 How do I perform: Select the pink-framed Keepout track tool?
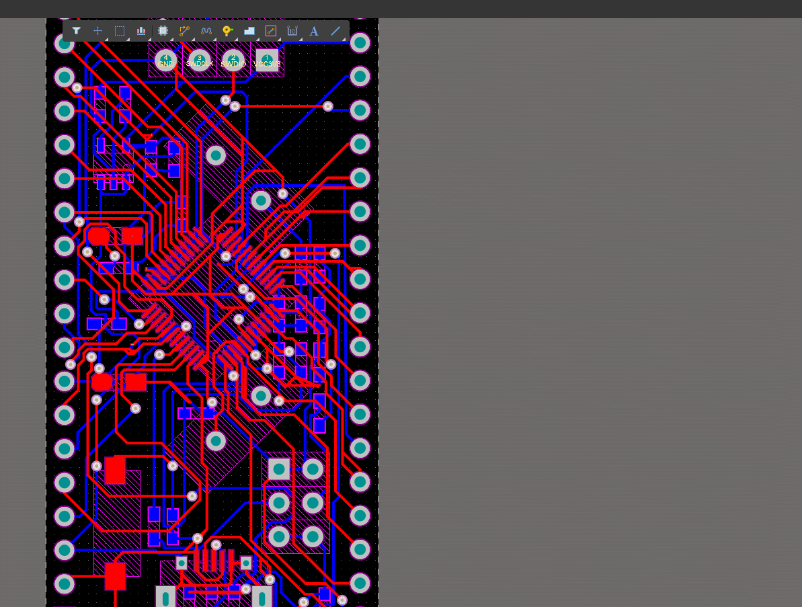click(x=270, y=31)
